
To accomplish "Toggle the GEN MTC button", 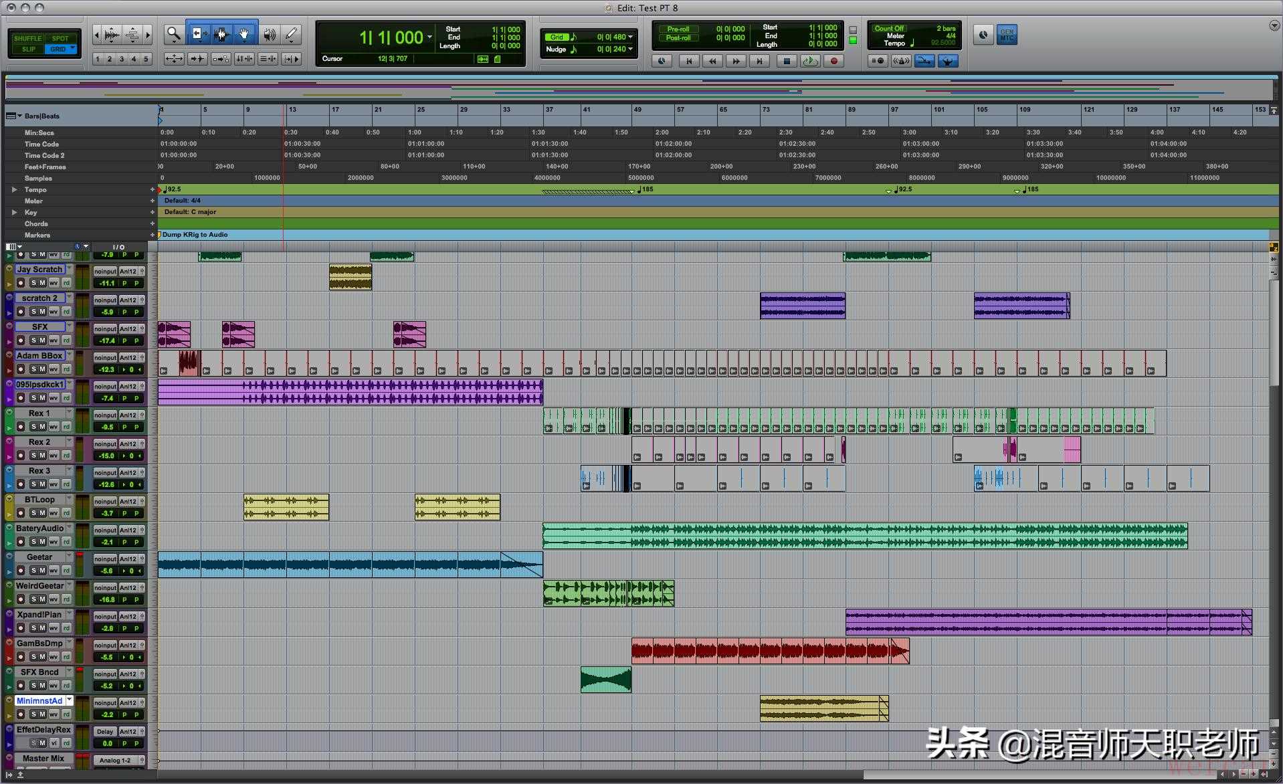I will pos(1007,35).
